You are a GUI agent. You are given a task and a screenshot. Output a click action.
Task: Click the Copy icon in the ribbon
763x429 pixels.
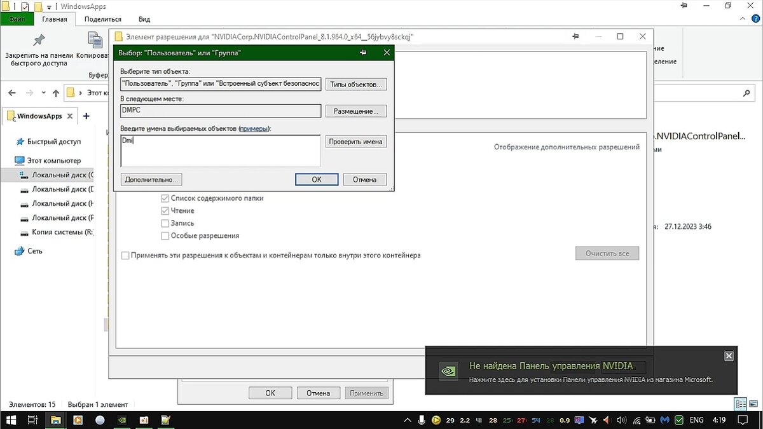click(95, 41)
